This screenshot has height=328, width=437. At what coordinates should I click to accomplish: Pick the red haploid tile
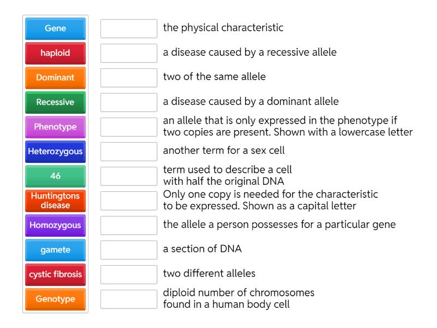pos(55,53)
